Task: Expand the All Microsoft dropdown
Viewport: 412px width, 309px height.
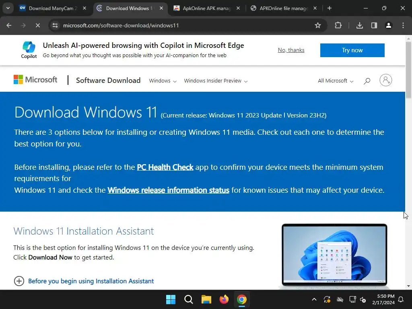Action: tap(336, 81)
